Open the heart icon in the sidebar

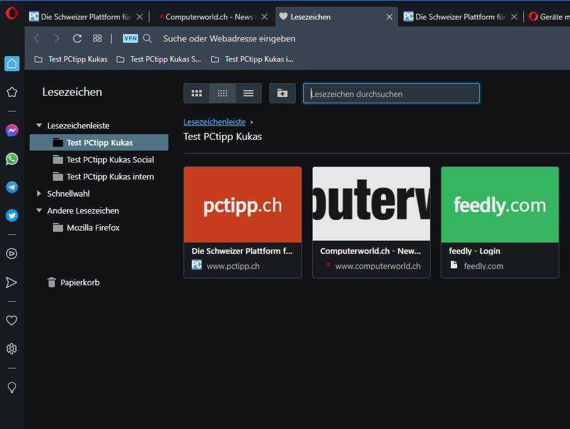tap(12, 320)
